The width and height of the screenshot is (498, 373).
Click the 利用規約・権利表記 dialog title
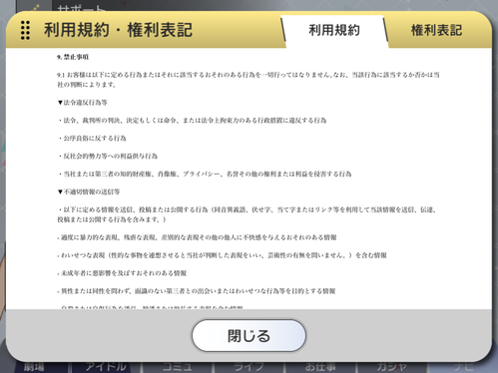click(118, 30)
